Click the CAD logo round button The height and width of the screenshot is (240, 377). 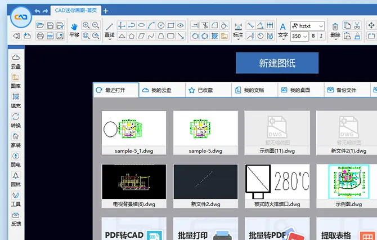point(21,17)
